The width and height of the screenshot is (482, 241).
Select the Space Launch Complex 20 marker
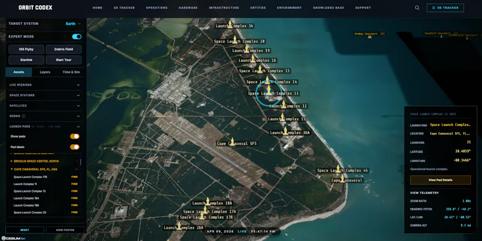click(235, 39)
